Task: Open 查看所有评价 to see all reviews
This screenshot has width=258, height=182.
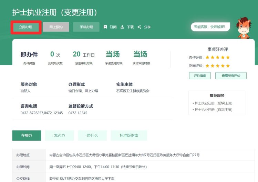Action: coord(231,76)
